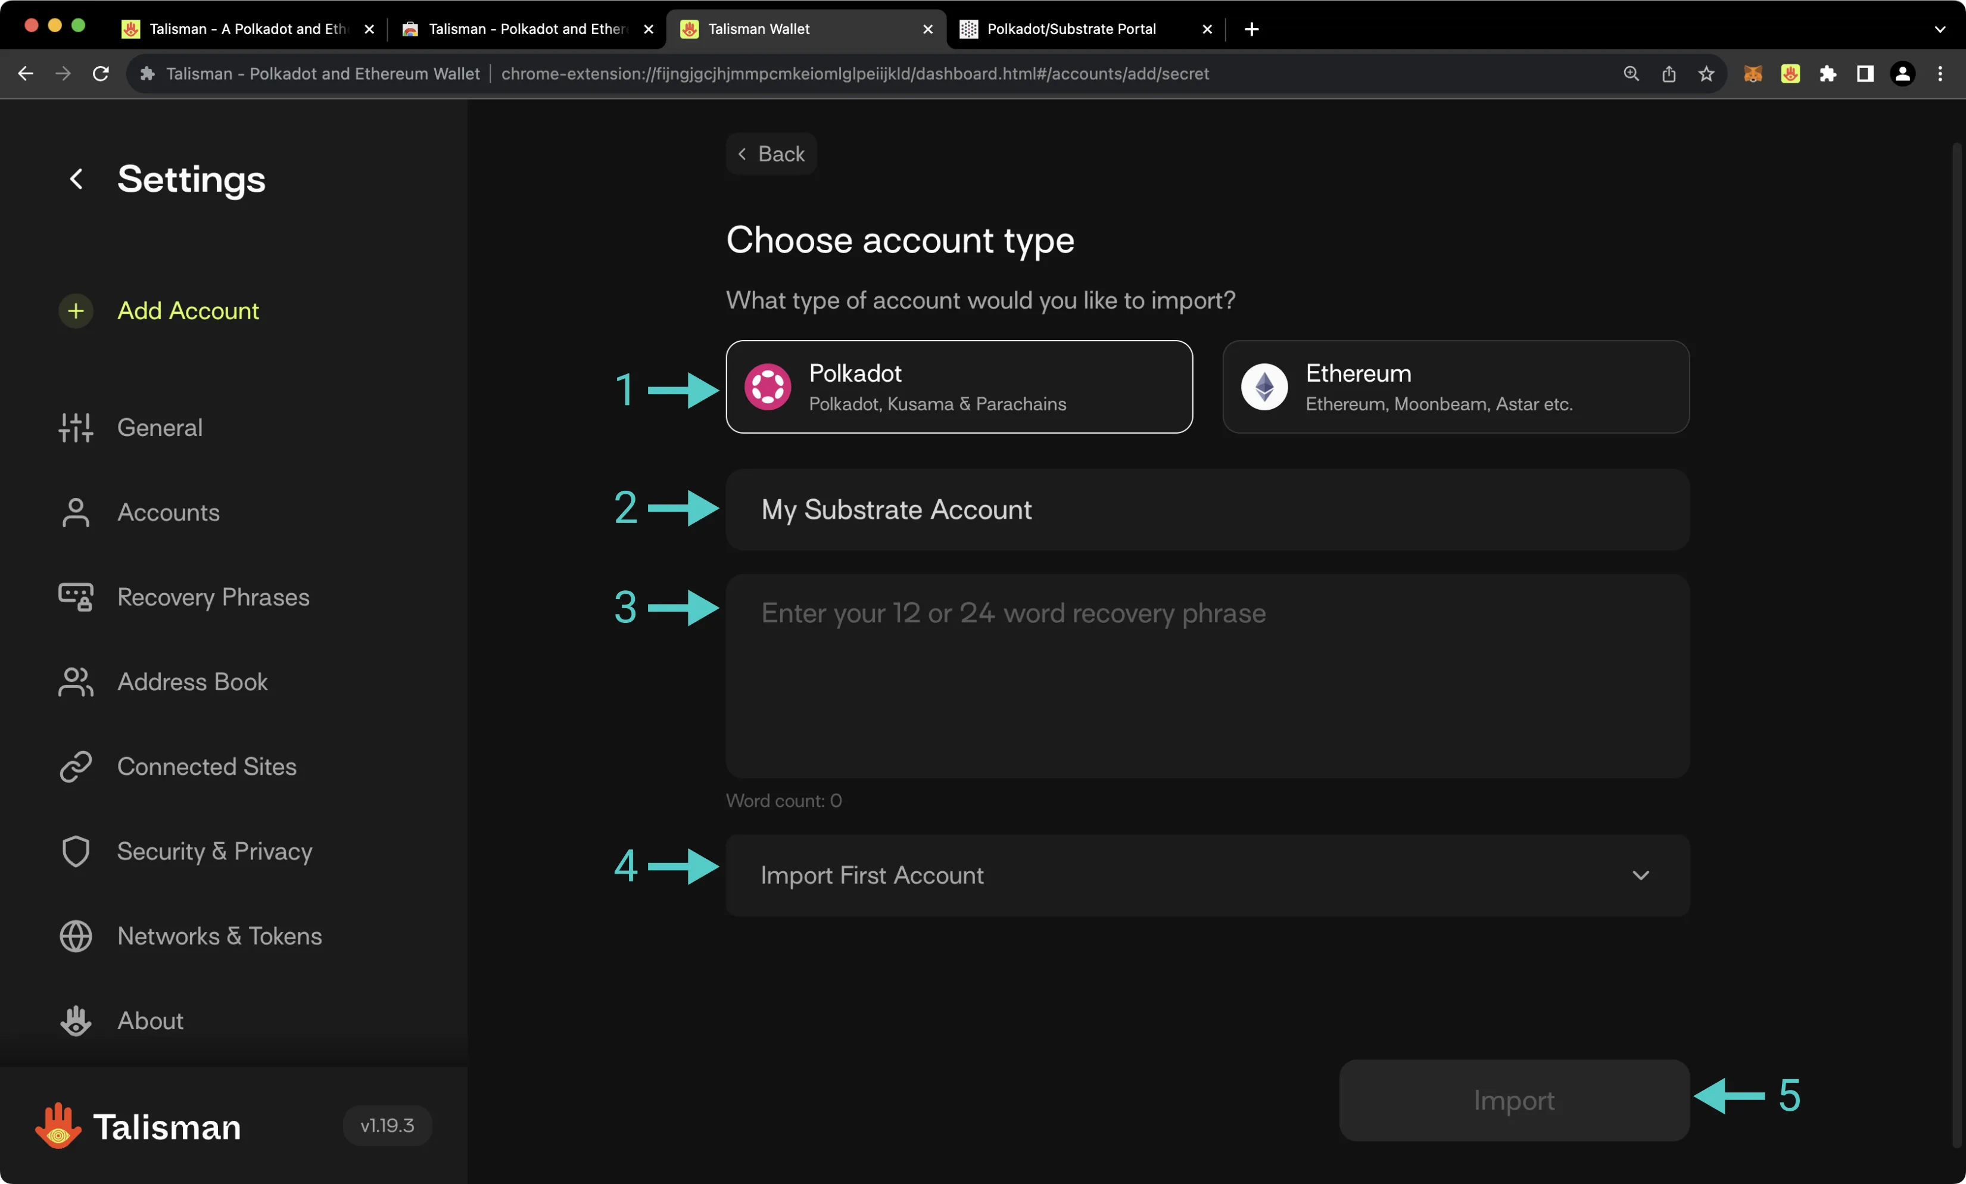
Task: Click the green plus Add Account icon
Action: [x=76, y=310]
